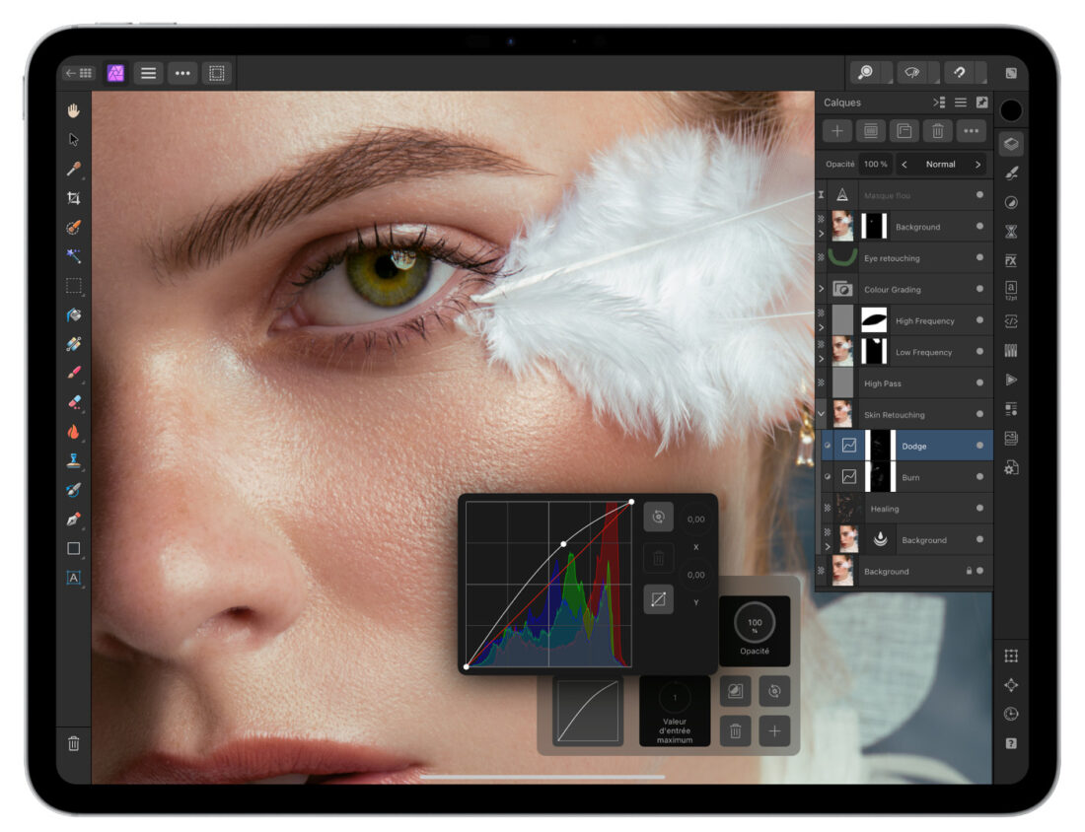Open the Calques panel hamburger menu
1085x832 pixels.
pyautogui.click(x=961, y=103)
